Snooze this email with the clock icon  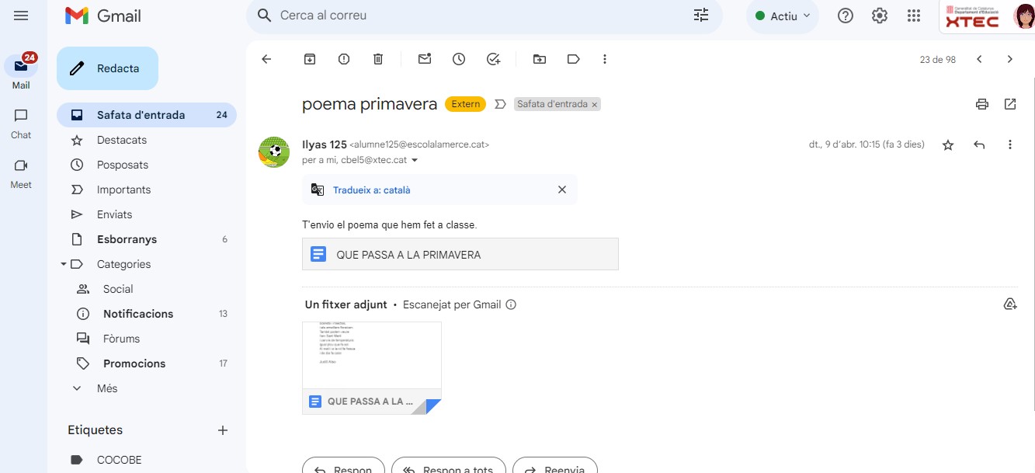coord(459,59)
